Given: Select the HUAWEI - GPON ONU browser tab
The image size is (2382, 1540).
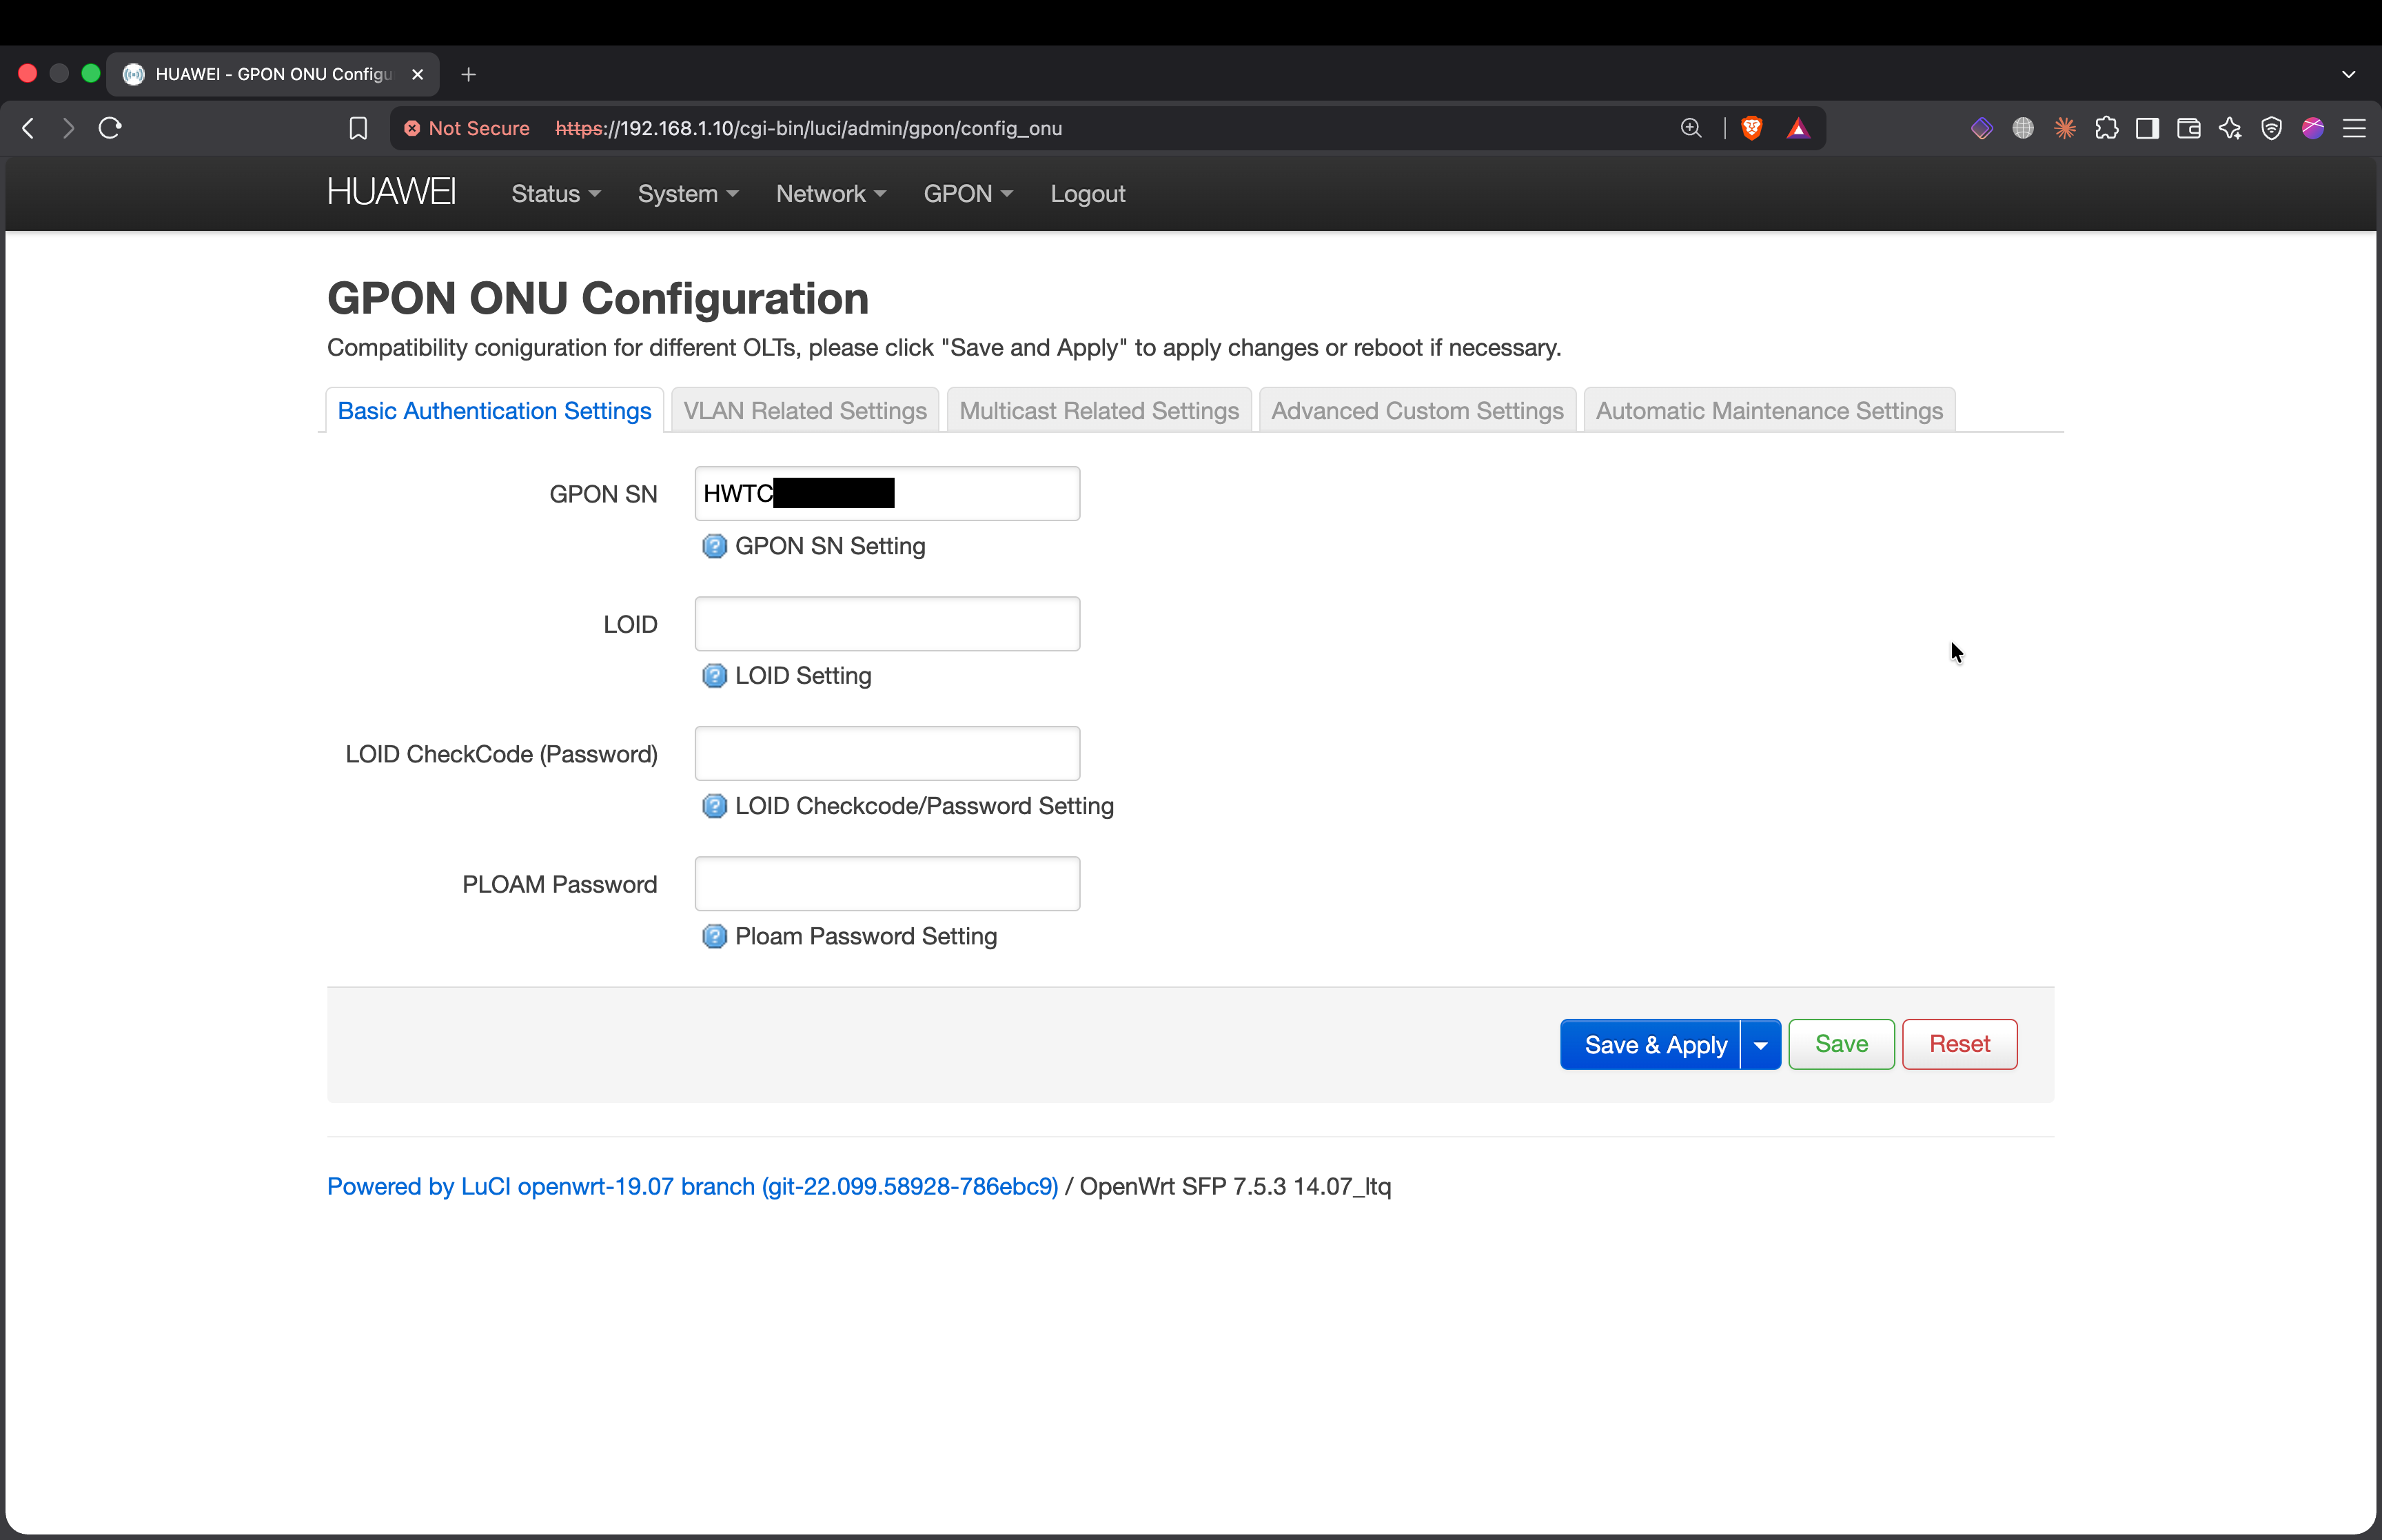Looking at the screenshot, I should [x=273, y=74].
